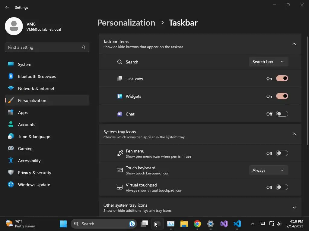Open the clock and date flyout

[295, 224]
